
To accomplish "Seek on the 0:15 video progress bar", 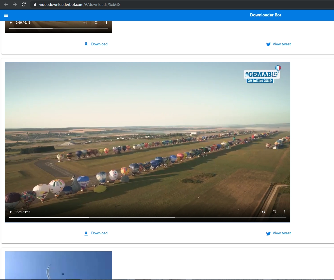I will point(58,28).
